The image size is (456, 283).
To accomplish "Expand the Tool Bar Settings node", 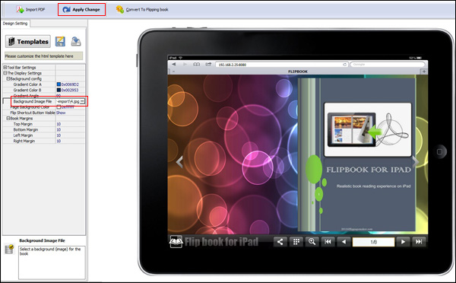I will coord(5,67).
